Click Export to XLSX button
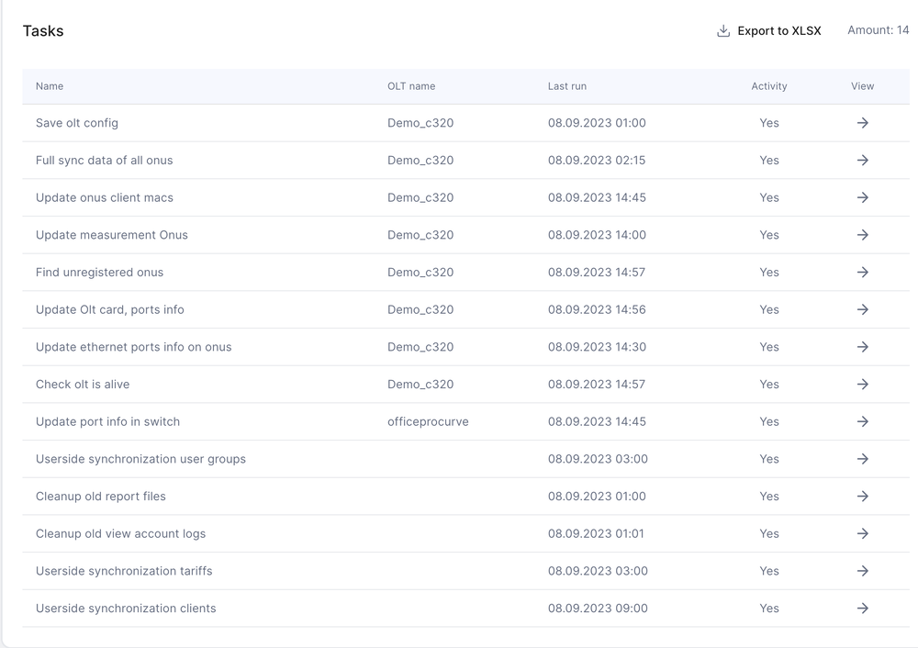The image size is (918, 648). pos(778,31)
